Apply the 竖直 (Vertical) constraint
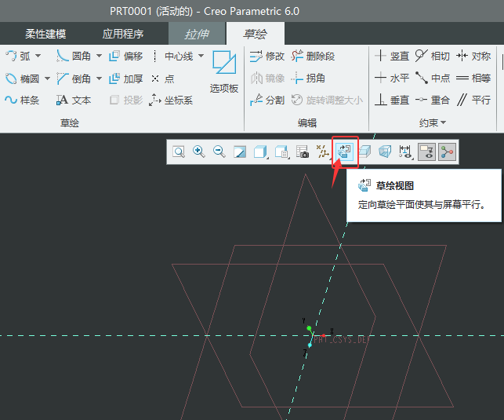This screenshot has width=504, height=420. click(x=392, y=56)
